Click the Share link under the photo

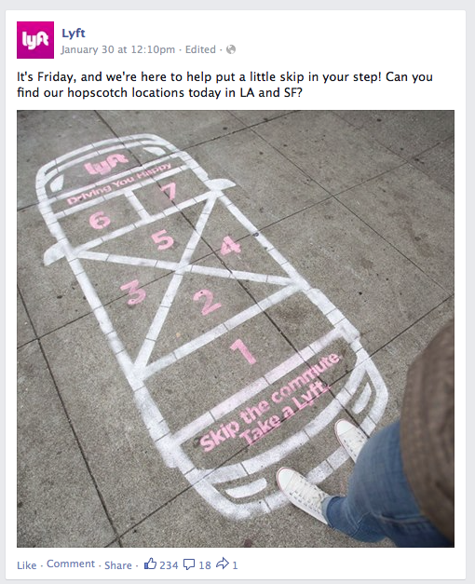[118, 565]
